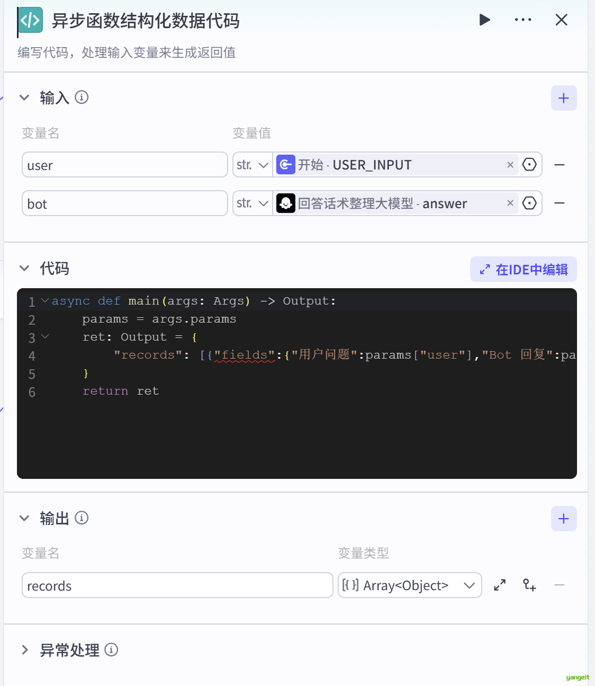Open variable selector for user input row
Screen dimensions: 595x686
point(529,165)
